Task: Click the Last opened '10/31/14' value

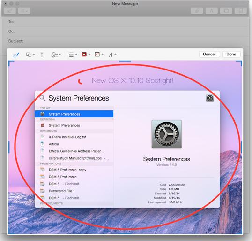Action: [175, 202]
